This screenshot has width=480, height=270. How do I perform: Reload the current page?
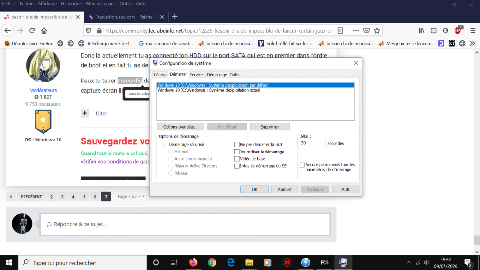(32, 31)
